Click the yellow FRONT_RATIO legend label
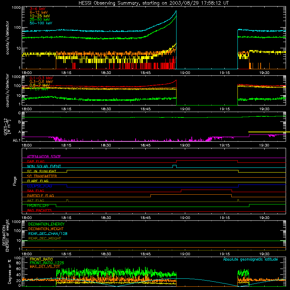This screenshot has width=290, height=290. 41,259
